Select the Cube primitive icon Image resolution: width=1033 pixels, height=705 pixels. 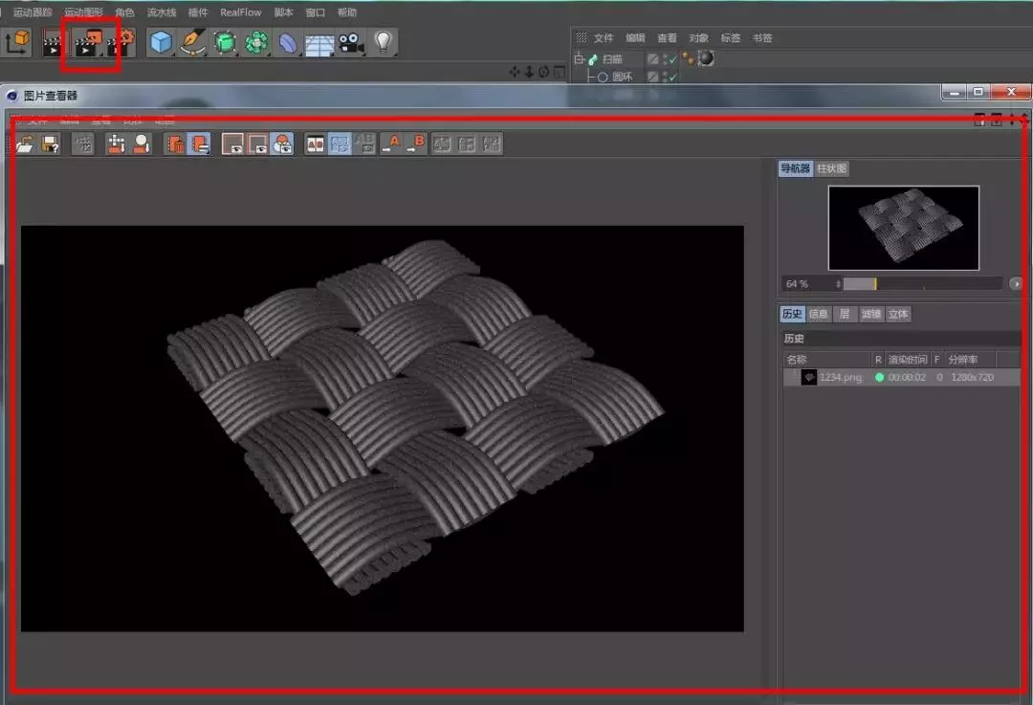click(x=161, y=42)
